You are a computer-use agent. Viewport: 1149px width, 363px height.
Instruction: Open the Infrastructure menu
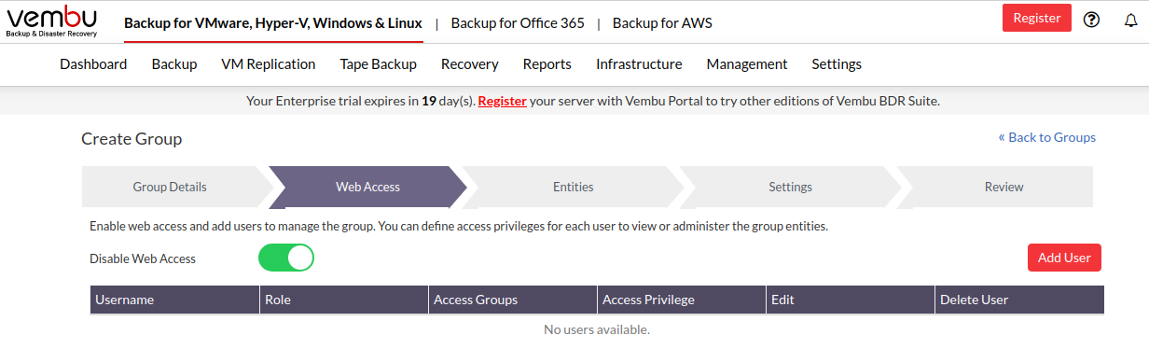[x=639, y=64]
